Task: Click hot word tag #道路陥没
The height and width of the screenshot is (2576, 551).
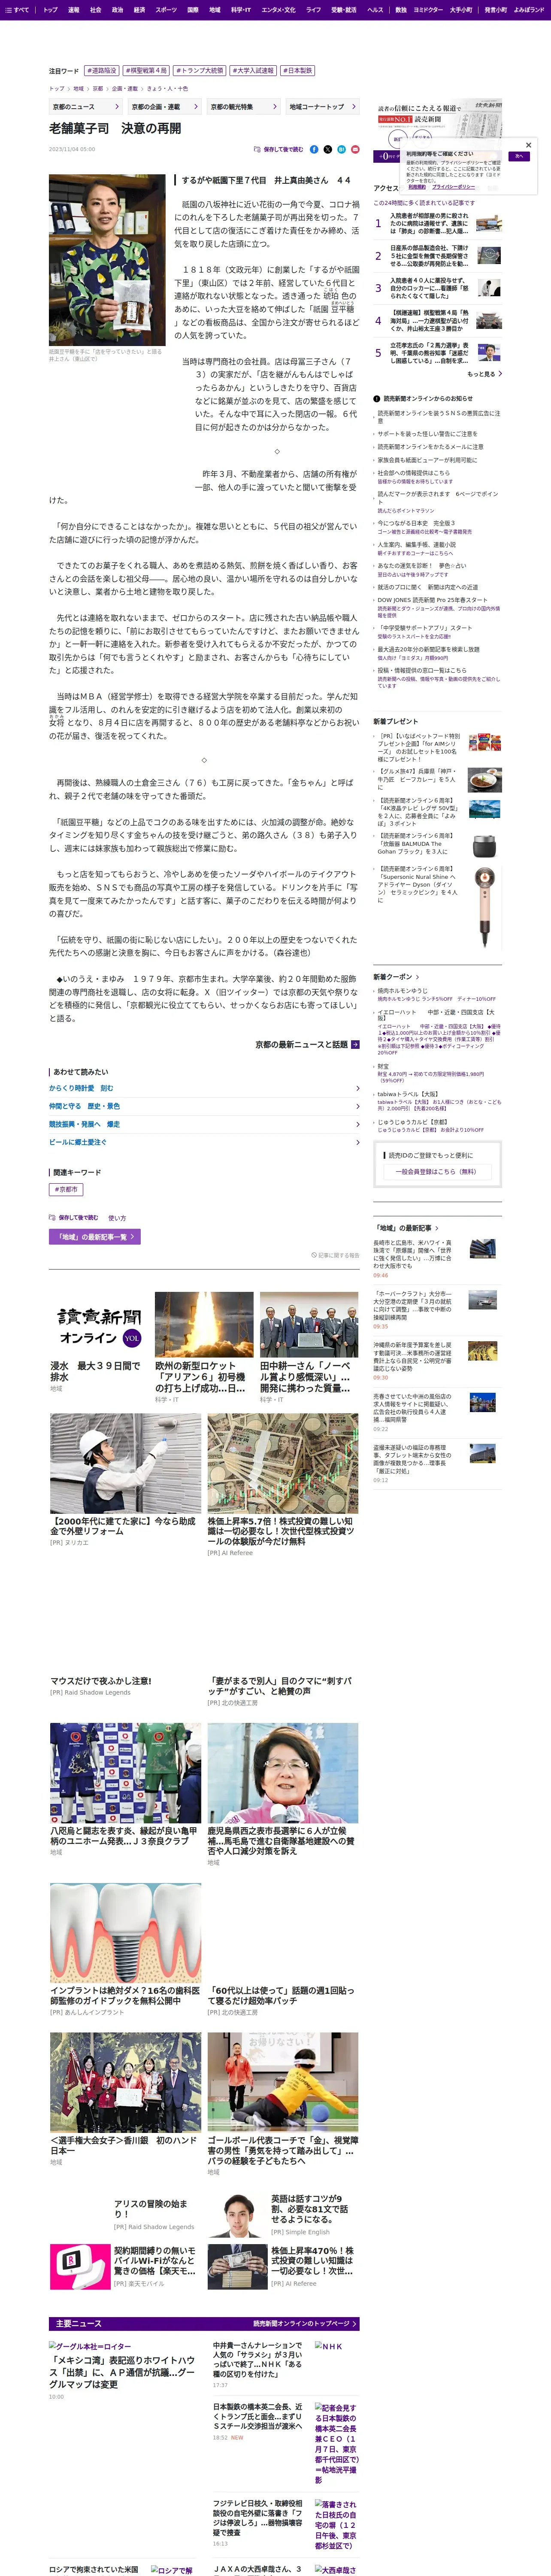Action: (x=102, y=71)
